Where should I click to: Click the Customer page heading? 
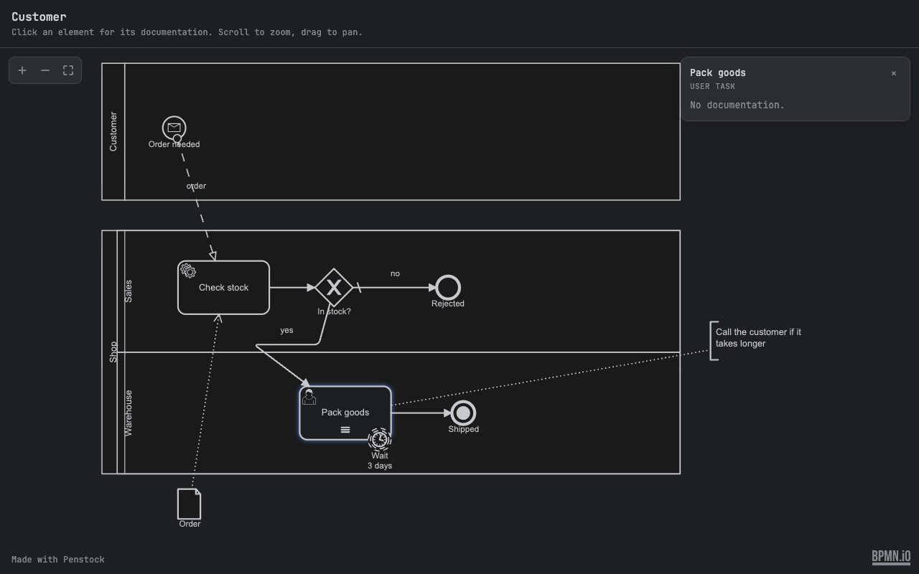(39, 17)
